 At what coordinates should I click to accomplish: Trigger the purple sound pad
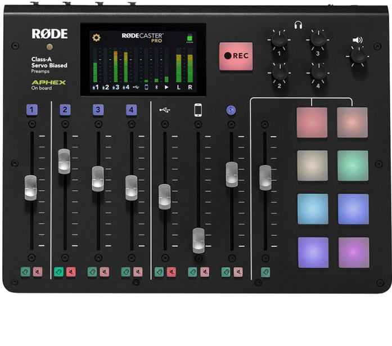click(x=313, y=253)
